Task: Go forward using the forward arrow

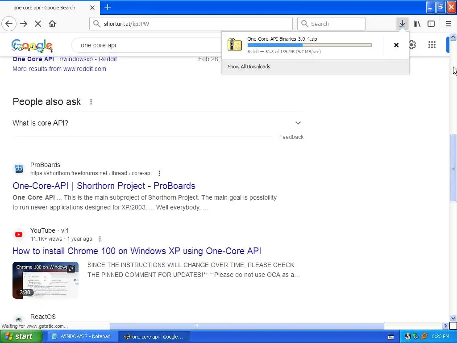Action: [x=24, y=24]
